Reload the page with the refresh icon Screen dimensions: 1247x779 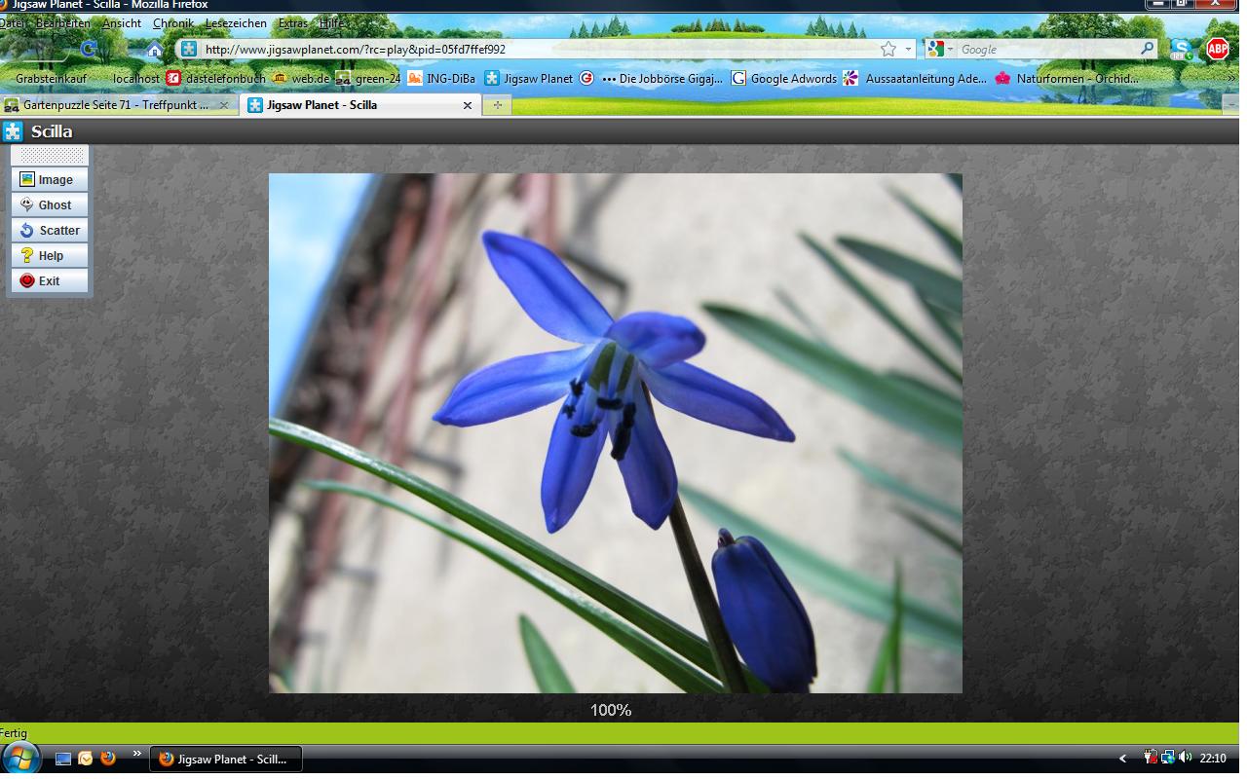(x=89, y=49)
